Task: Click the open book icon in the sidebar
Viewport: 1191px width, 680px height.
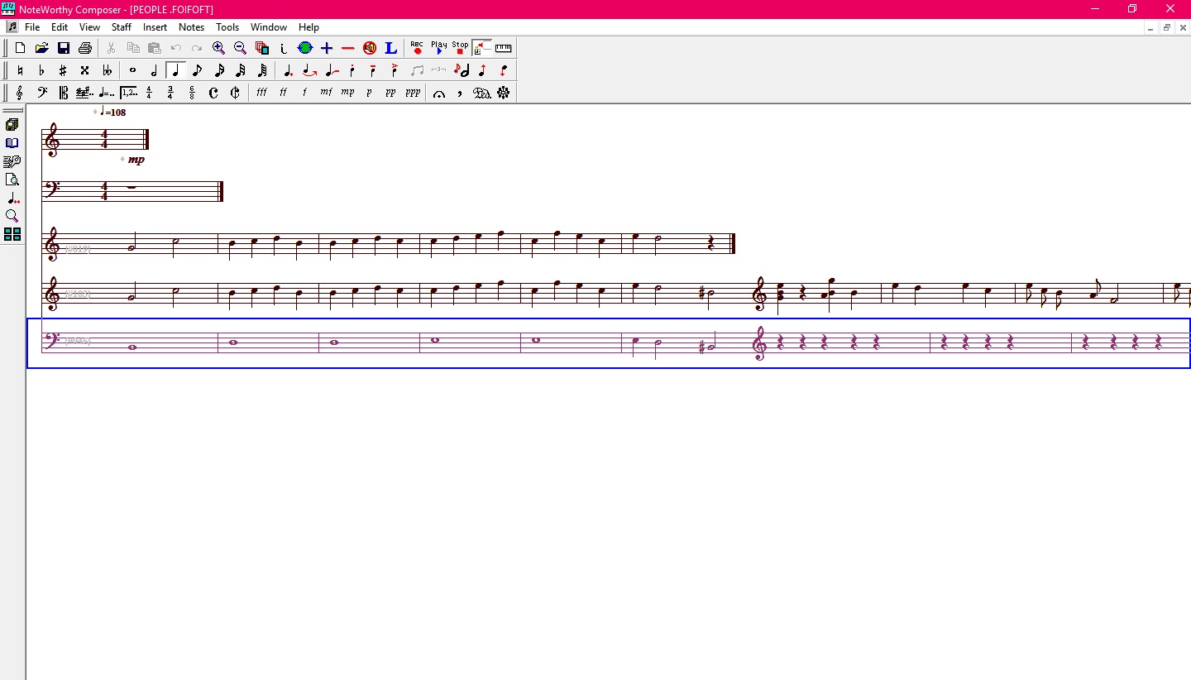Action: point(12,143)
